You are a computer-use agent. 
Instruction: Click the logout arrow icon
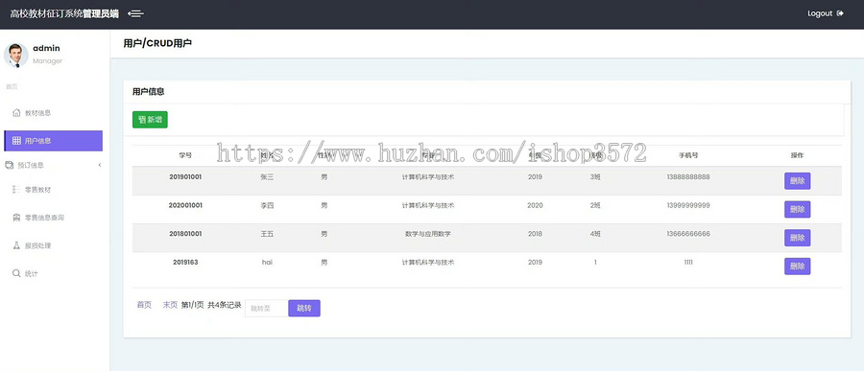840,13
